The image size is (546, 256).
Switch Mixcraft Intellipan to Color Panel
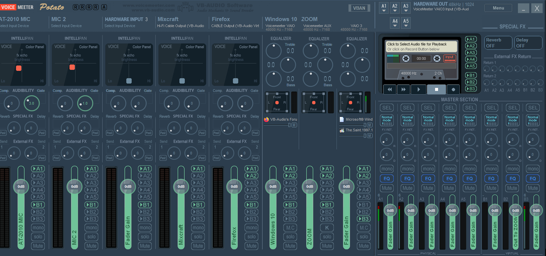click(195, 47)
